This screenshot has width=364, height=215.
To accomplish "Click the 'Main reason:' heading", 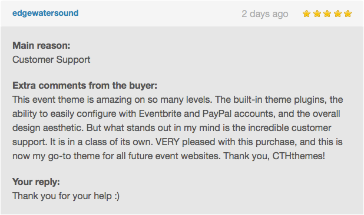I will tap(41, 45).
